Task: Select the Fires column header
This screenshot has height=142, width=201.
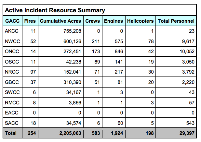Action: pyautogui.click(x=30, y=21)
